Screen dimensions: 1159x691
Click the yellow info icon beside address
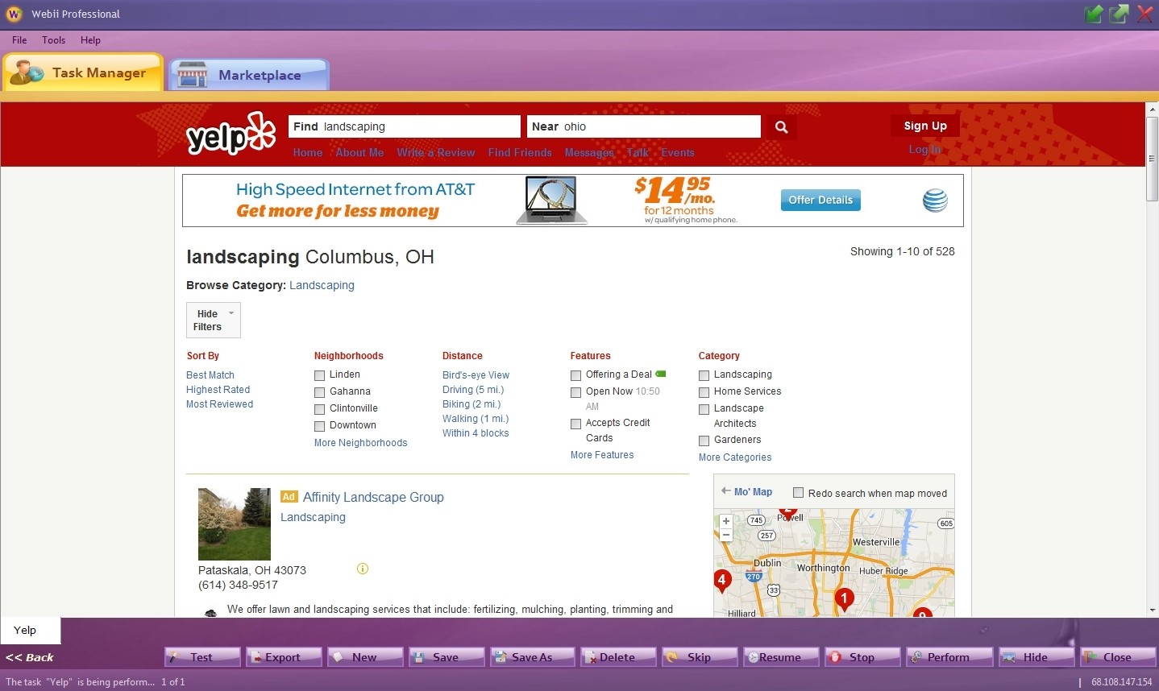click(x=363, y=569)
